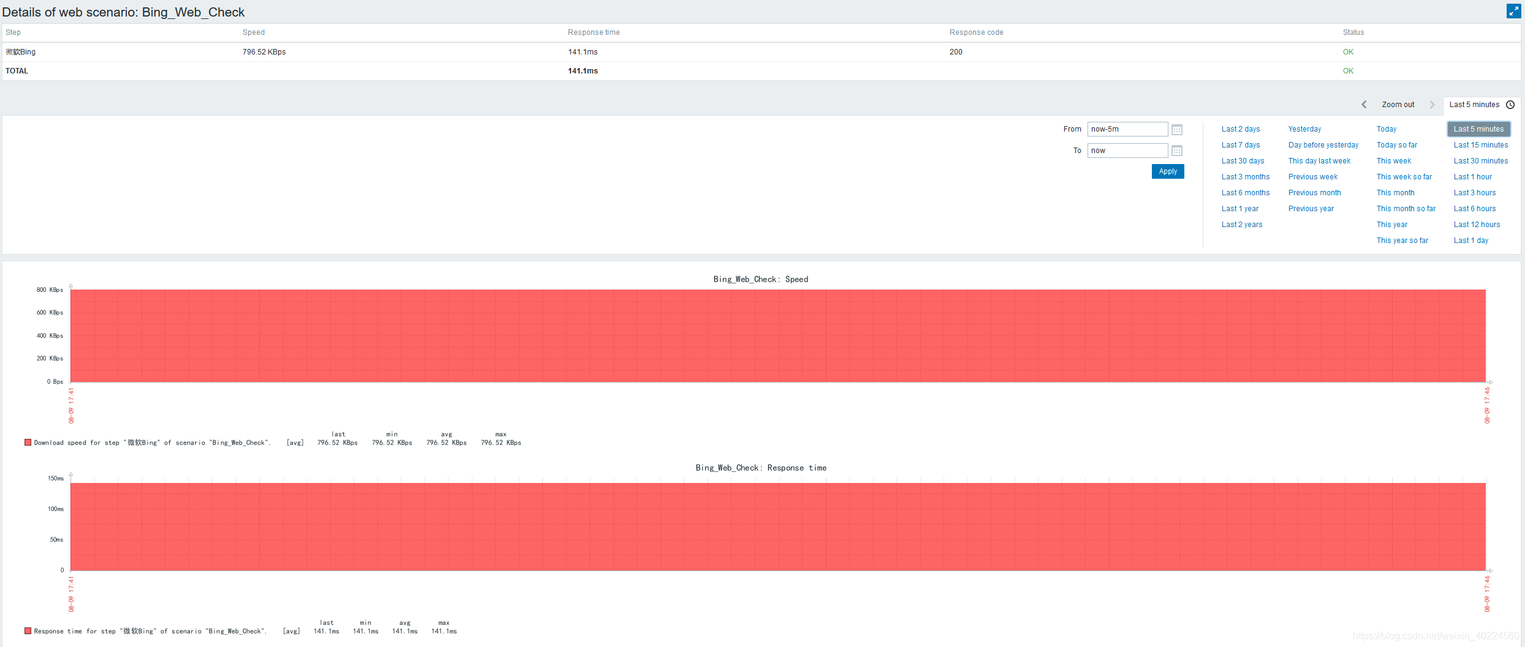Select Last 30 minutes range
The image size is (1525, 647).
1481,161
